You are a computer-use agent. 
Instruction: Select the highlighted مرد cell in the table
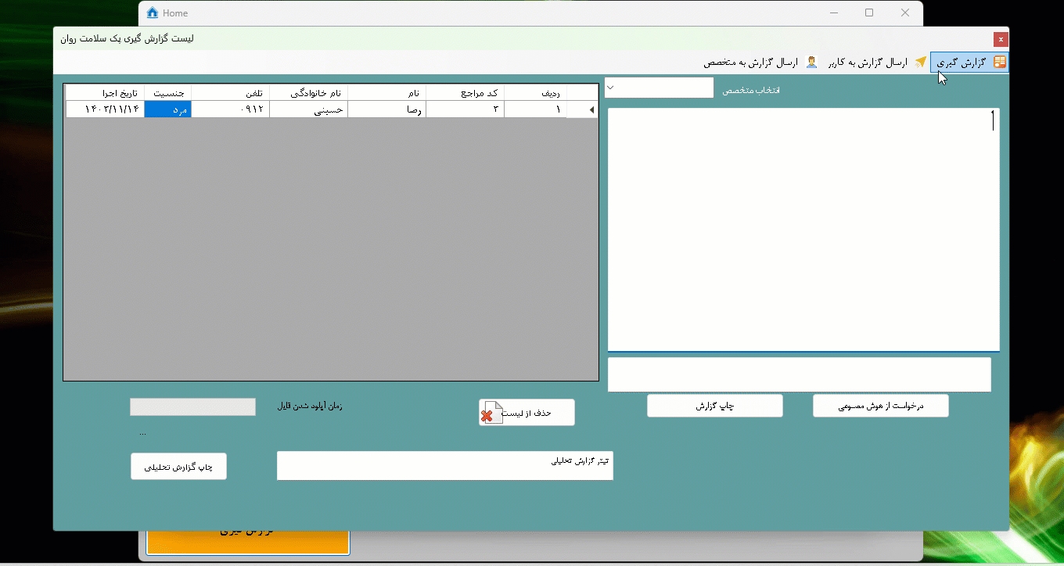click(167, 110)
